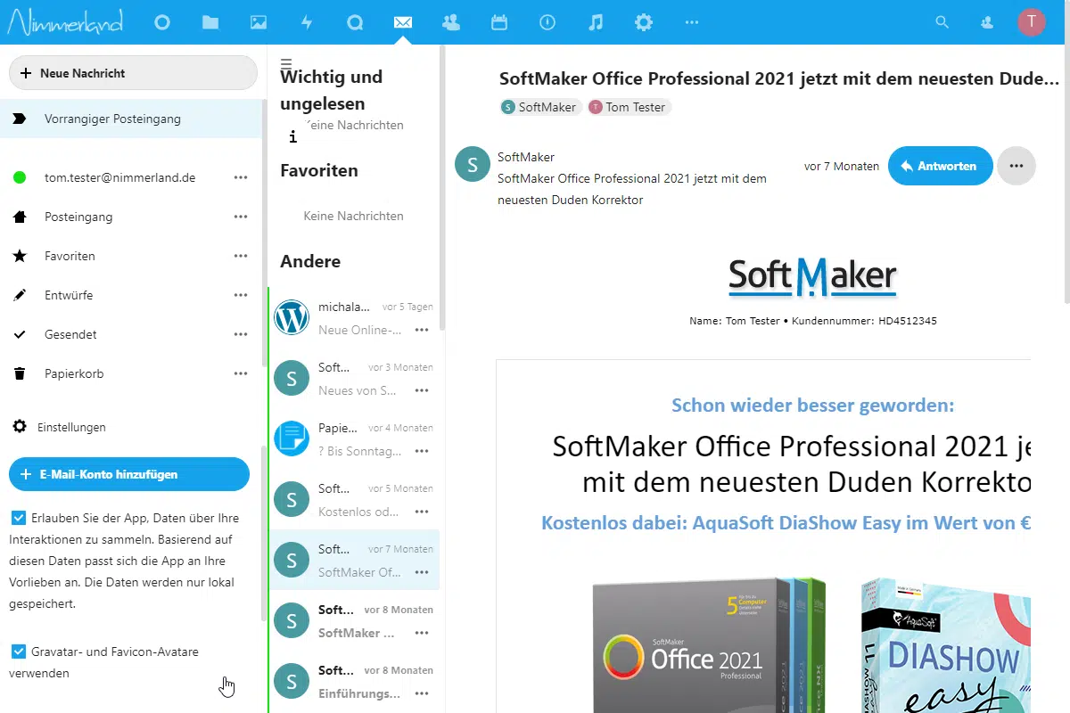This screenshot has width=1070, height=713.
Task: Click the Tom Tester recipient chip
Action: 629,107
